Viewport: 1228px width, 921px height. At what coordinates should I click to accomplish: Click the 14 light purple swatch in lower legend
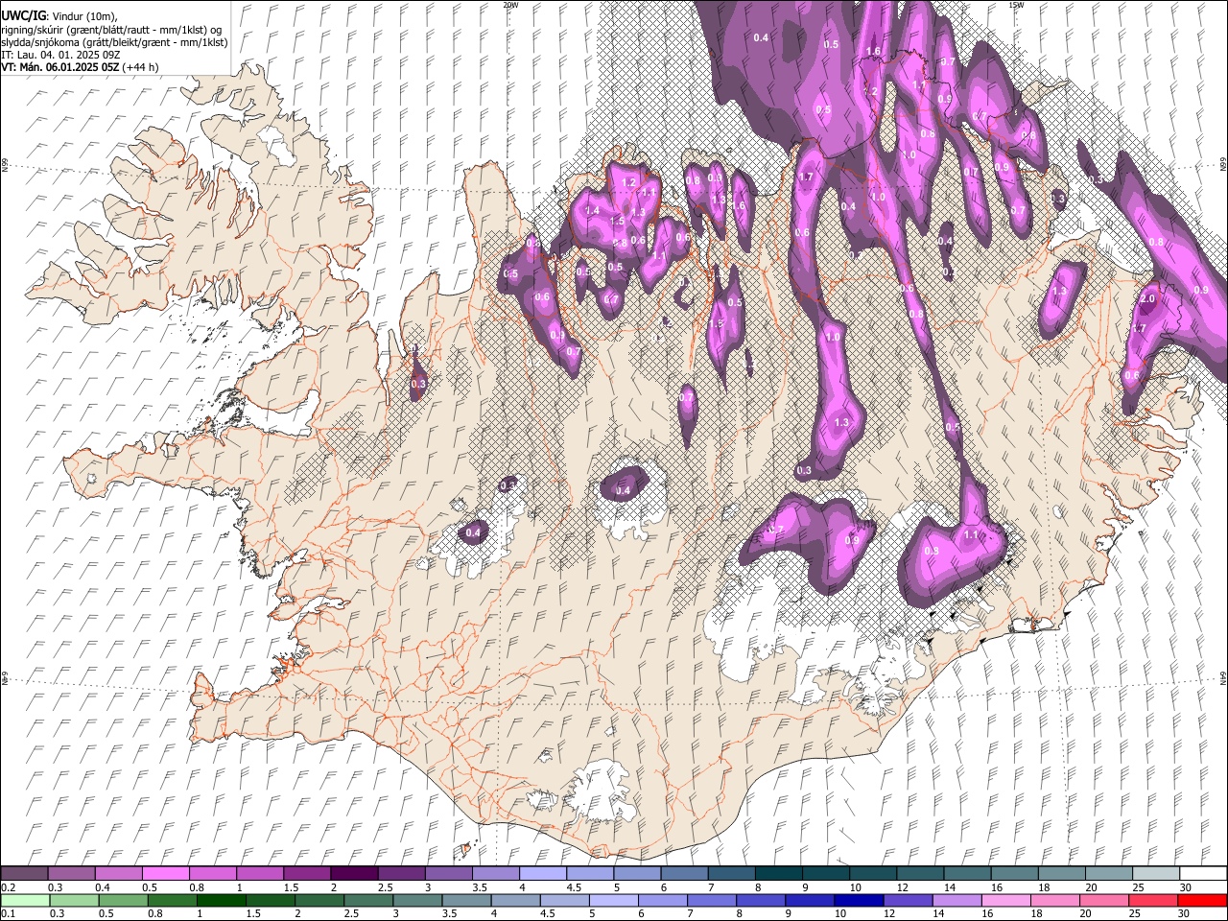click(x=956, y=900)
